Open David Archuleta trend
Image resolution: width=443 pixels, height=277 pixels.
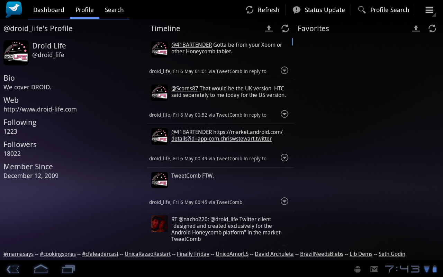pyautogui.click(x=274, y=254)
